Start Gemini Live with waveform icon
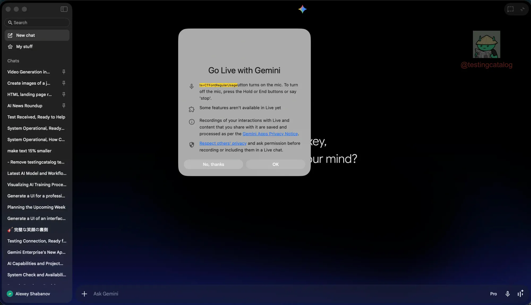The image size is (531, 305). pos(520,294)
